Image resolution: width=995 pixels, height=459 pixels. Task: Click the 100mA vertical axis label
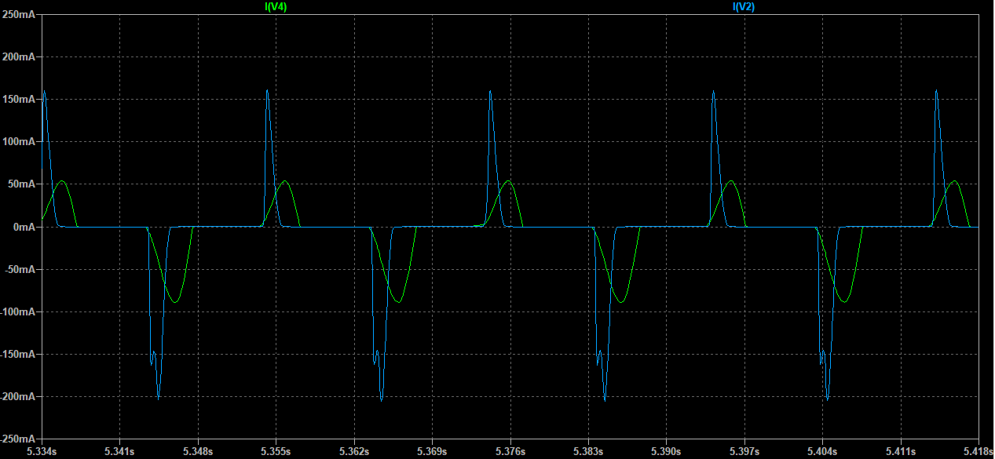19,142
